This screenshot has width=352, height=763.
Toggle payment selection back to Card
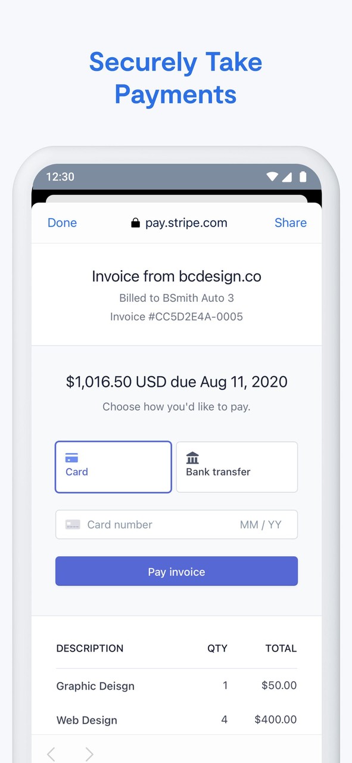[113, 467]
